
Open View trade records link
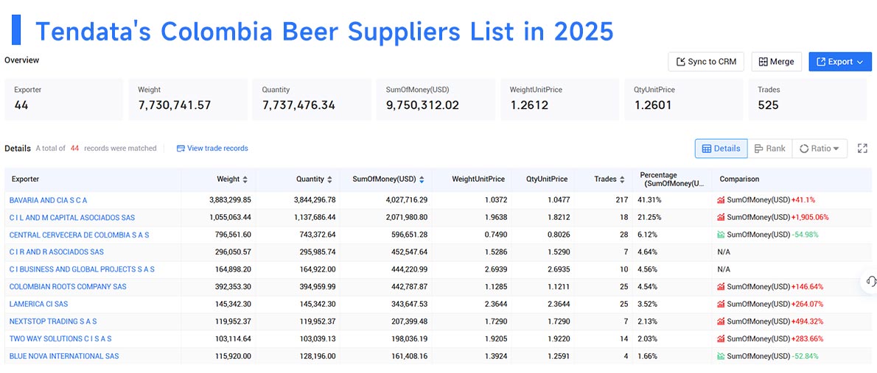[x=212, y=149]
